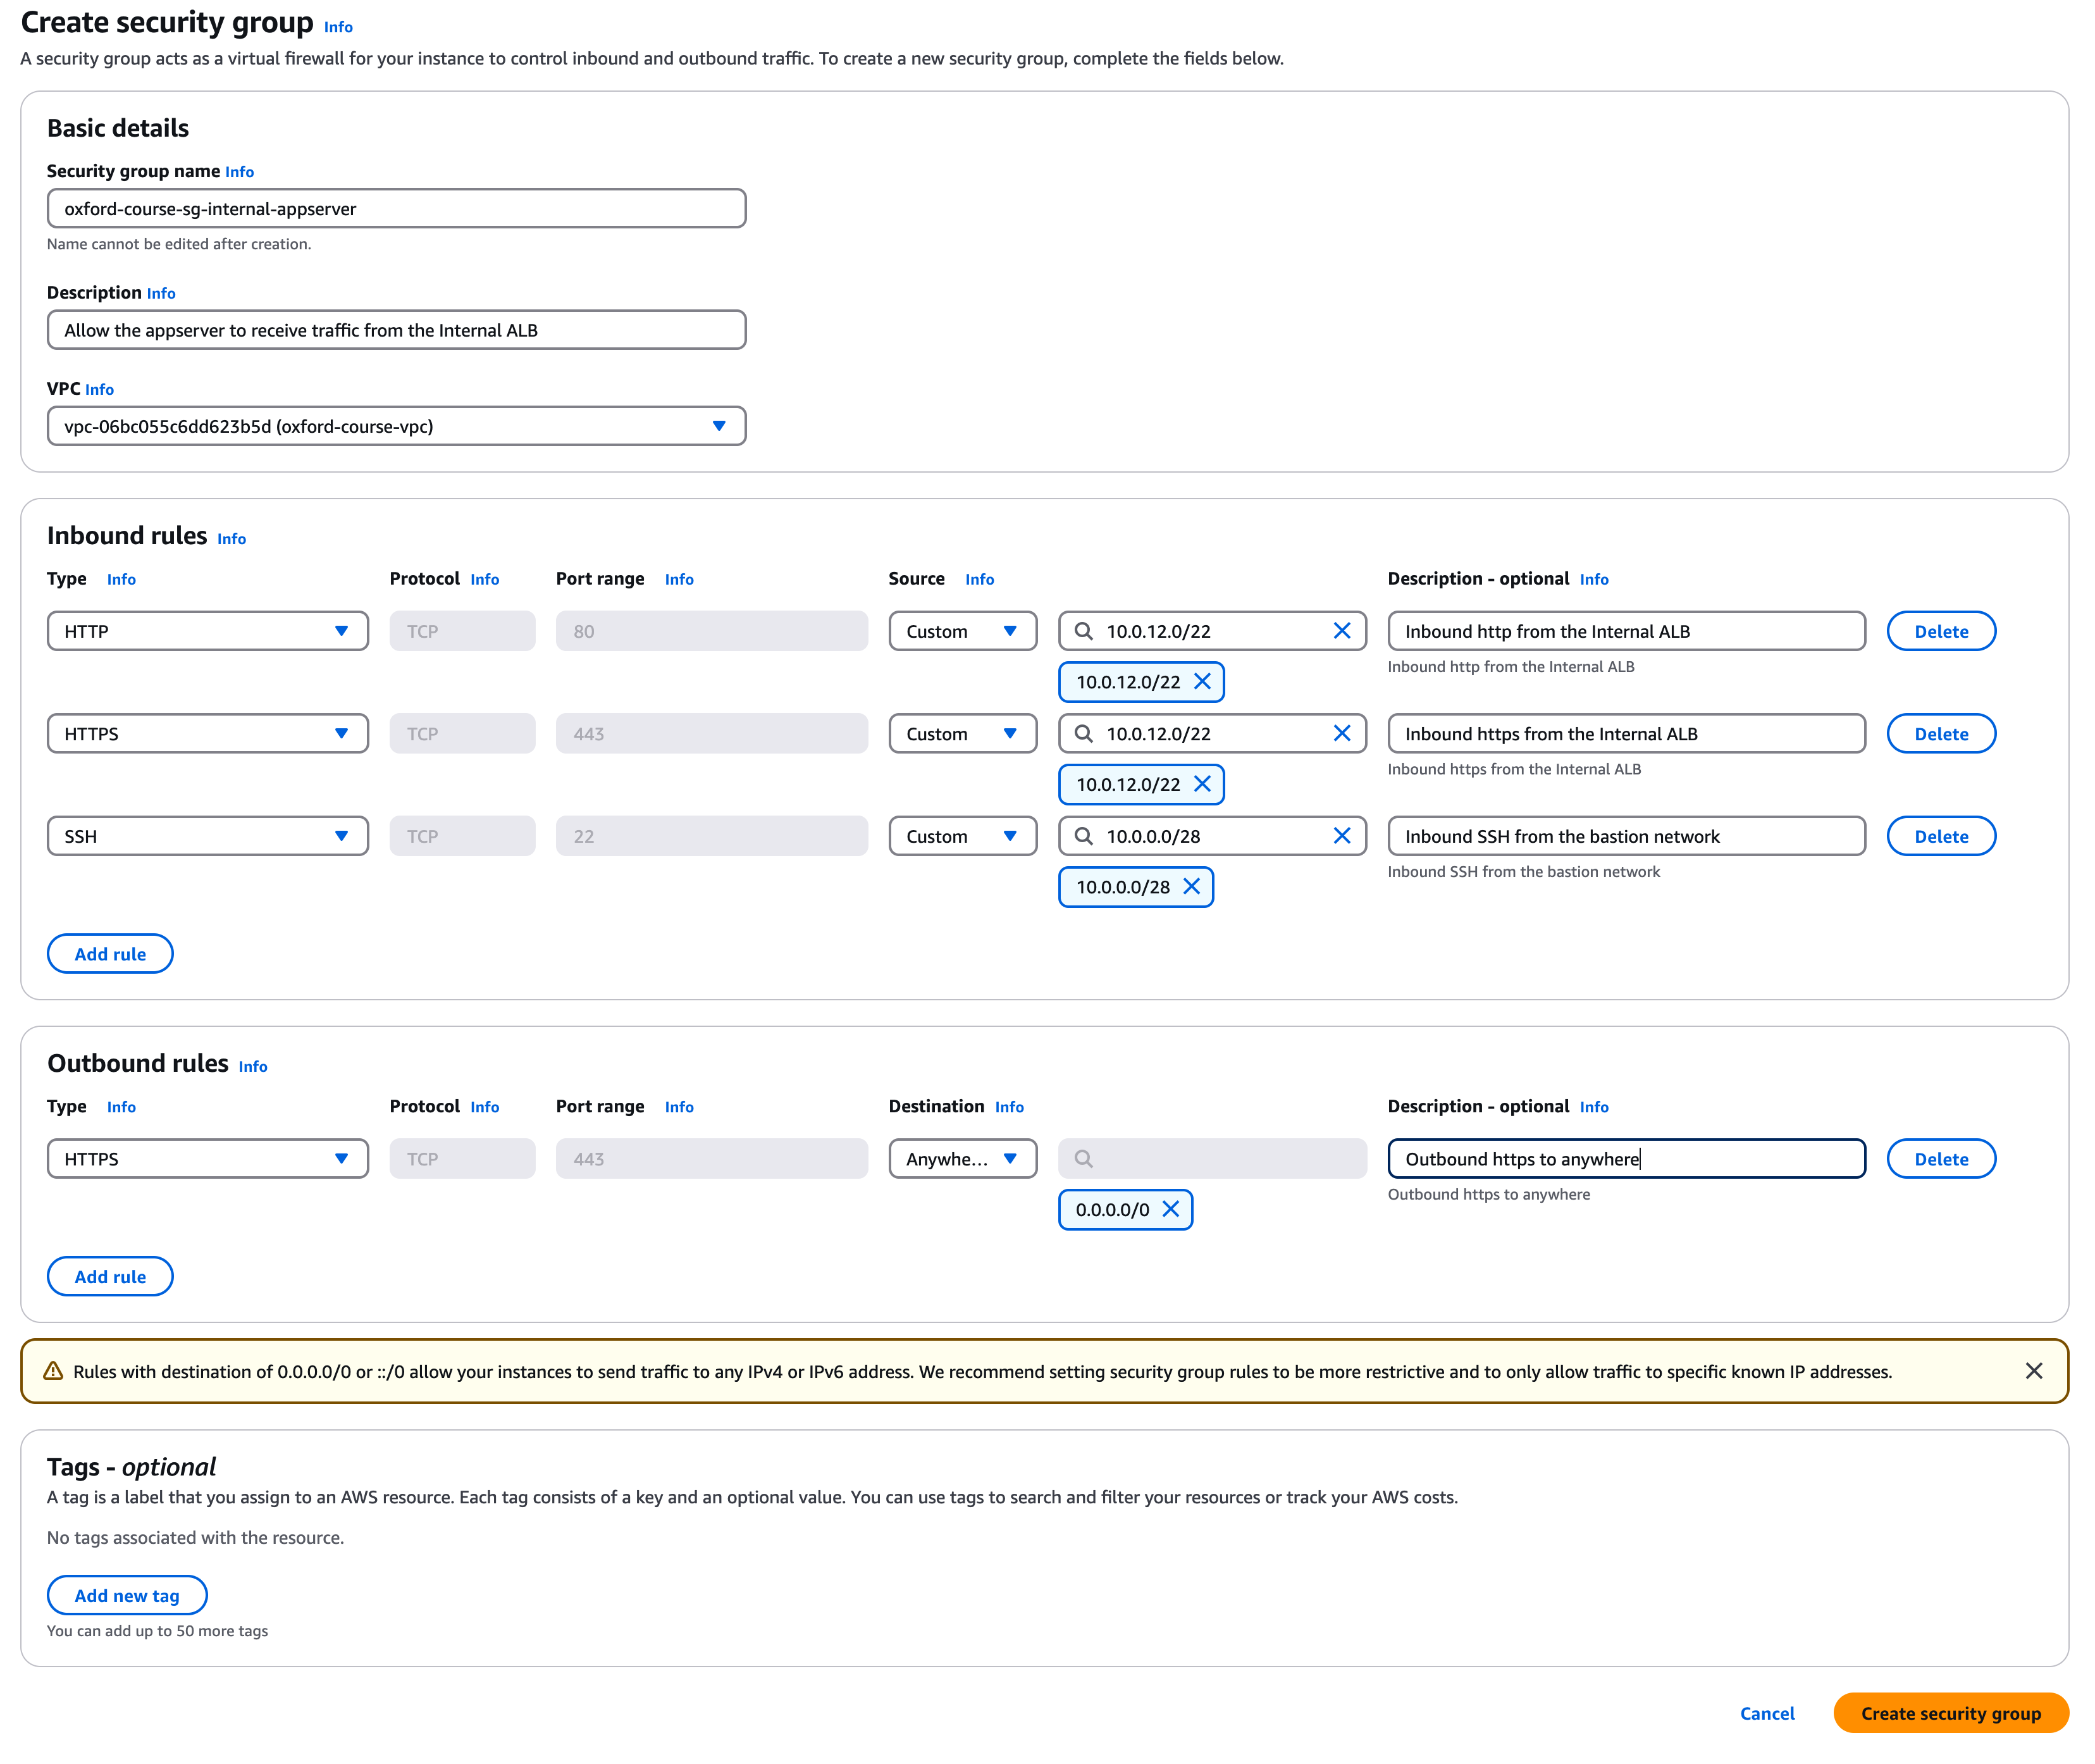2095x1764 pixels.
Task: Open the Info link next to Inbound rules
Action: point(231,538)
